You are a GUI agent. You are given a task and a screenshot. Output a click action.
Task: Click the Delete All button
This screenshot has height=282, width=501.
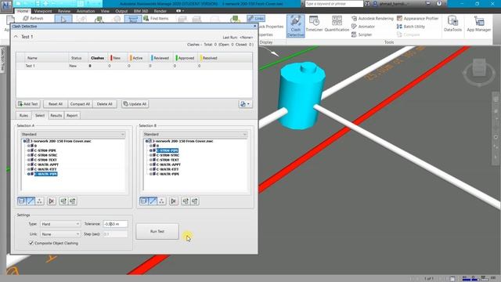click(x=104, y=104)
